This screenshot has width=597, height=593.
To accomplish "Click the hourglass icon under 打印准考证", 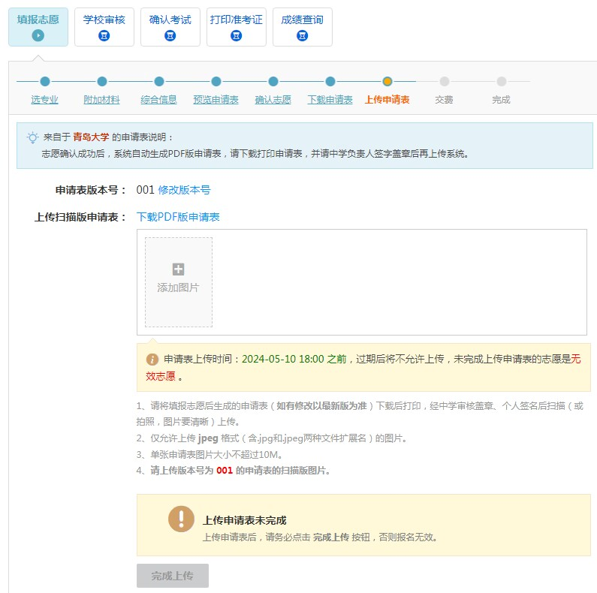I will coord(237,35).
